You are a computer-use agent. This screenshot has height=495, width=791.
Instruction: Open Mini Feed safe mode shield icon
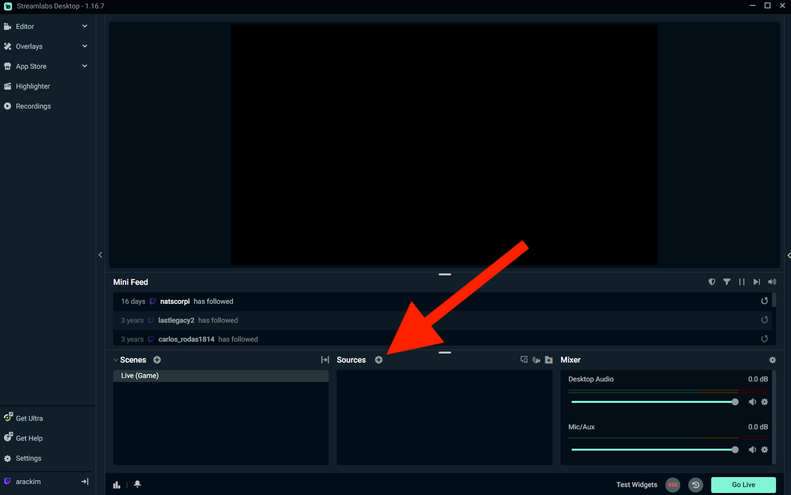coord(712,282)
